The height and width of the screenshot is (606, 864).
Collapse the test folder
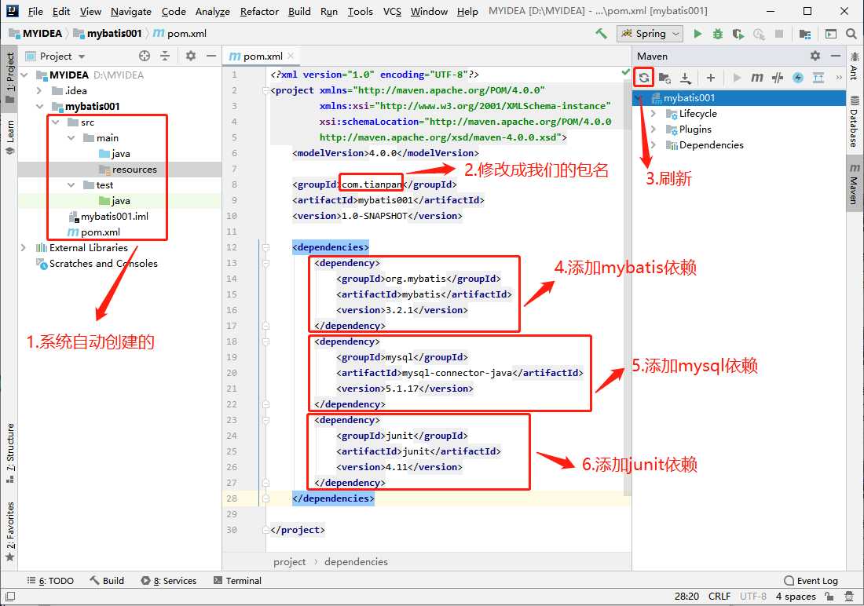click(x=71, y=185)
